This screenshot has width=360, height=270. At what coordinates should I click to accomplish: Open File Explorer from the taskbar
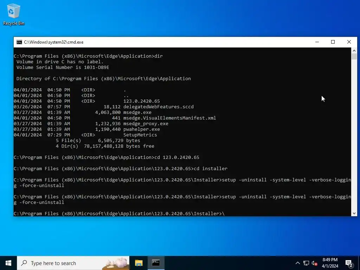pyautogui.click(x=139, y=263)
